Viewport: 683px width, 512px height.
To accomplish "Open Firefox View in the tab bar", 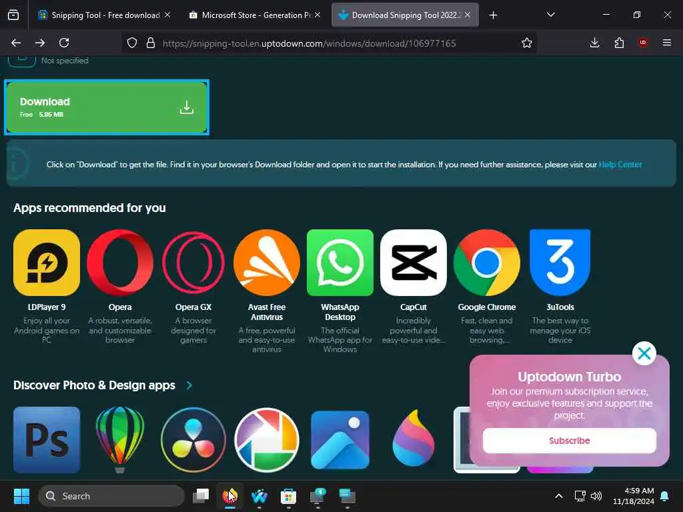I will [13, 15].
